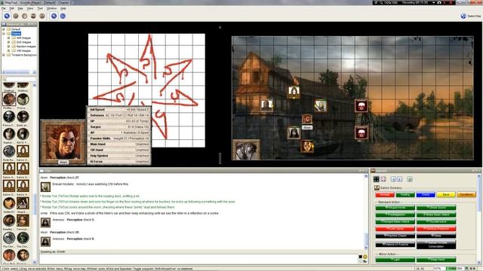
Task: Click the red macro button in top row
Action: click(385, 194)
